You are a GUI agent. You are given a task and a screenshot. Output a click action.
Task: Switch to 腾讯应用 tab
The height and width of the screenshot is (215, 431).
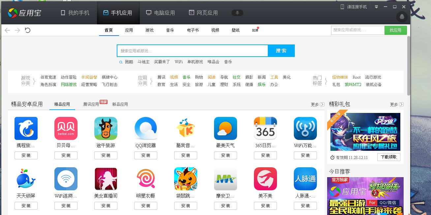[x=91, y=104]
